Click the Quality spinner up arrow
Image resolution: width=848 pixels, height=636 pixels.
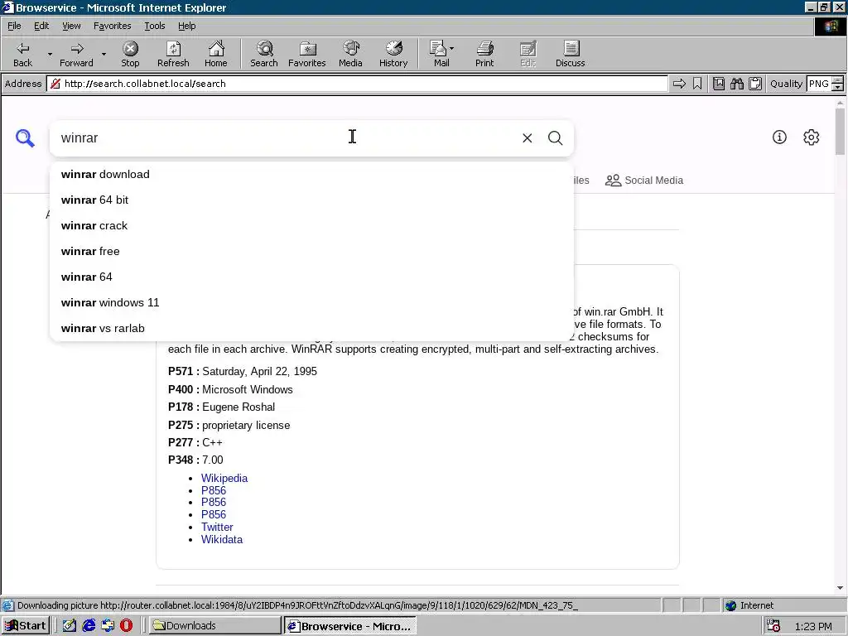tap(838, 80)
